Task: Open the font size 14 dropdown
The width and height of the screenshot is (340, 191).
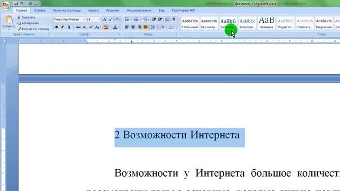Action: pos(99,20)
